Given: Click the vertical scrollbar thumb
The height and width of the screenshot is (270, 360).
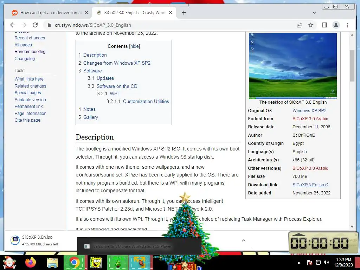Looking at the screenshot, I should point(352,66).
